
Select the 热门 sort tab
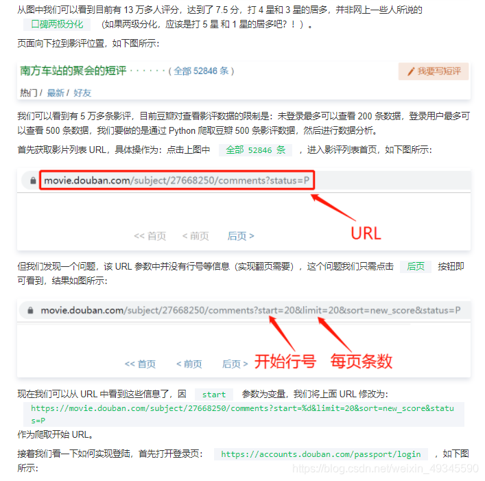click(28, 93)
